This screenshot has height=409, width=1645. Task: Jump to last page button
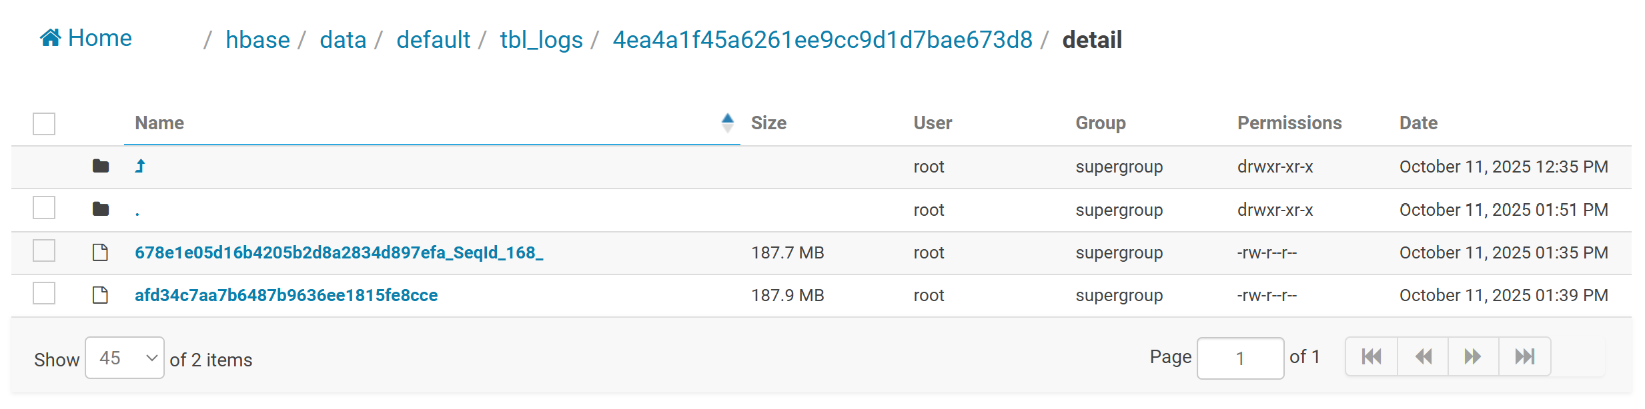tap(1525, 356)
